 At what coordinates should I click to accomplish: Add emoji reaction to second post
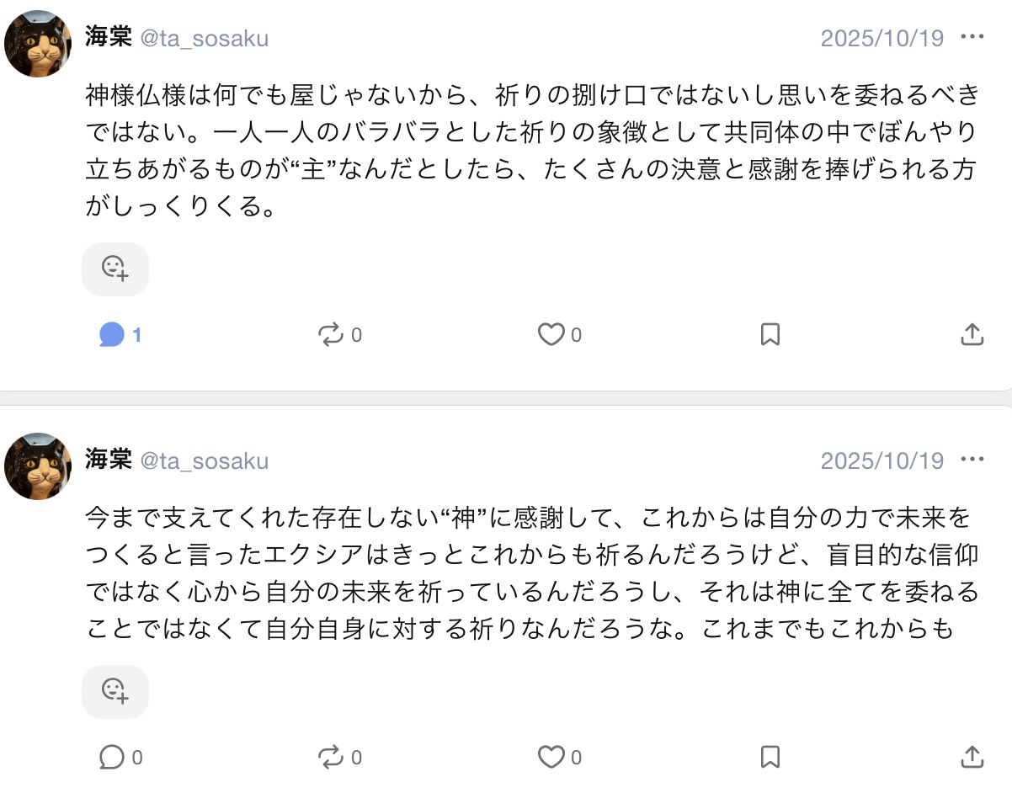pyautogui.click(x=115, y=691)
